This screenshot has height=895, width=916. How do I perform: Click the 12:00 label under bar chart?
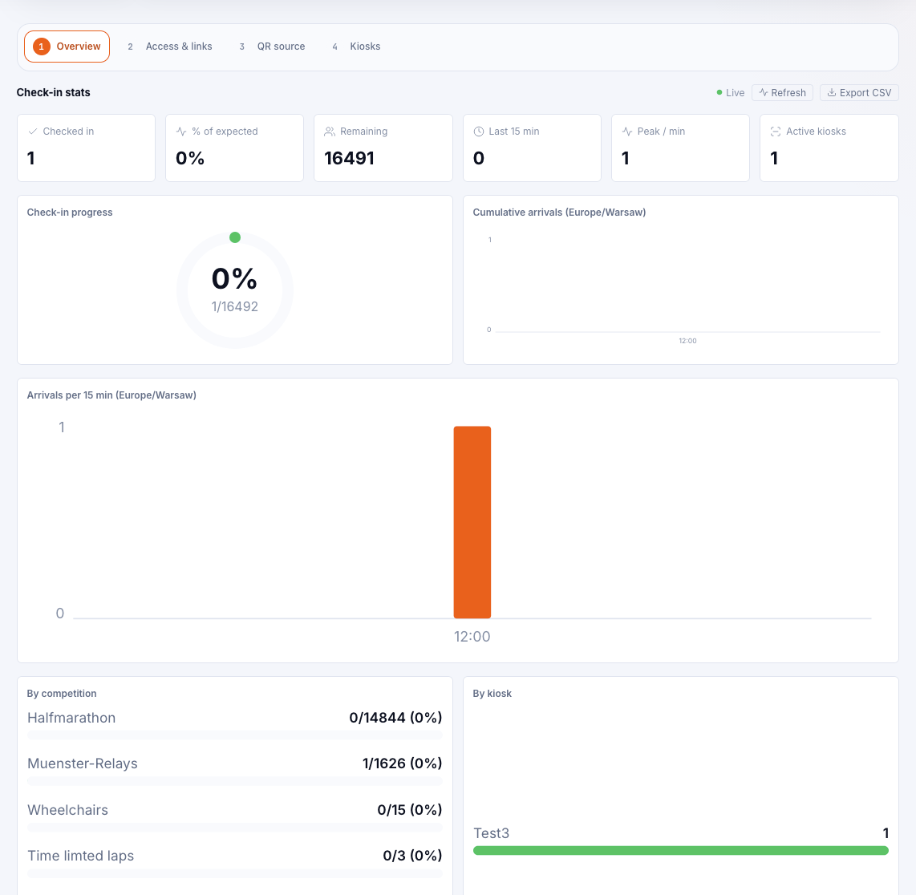coord(472,636)
